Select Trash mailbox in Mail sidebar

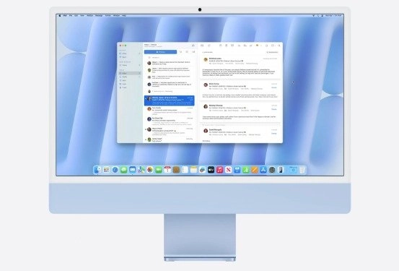pos(124,87)
